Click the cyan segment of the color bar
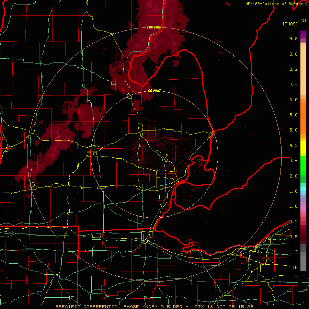 pos(303,189)
